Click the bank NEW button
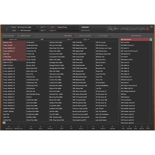 136,127
